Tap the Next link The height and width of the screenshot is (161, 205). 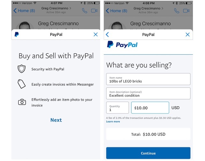coord(56,120)
